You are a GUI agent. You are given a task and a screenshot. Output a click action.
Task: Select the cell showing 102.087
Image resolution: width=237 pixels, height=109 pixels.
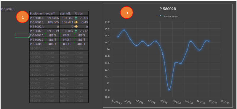(x=67, y=31)
